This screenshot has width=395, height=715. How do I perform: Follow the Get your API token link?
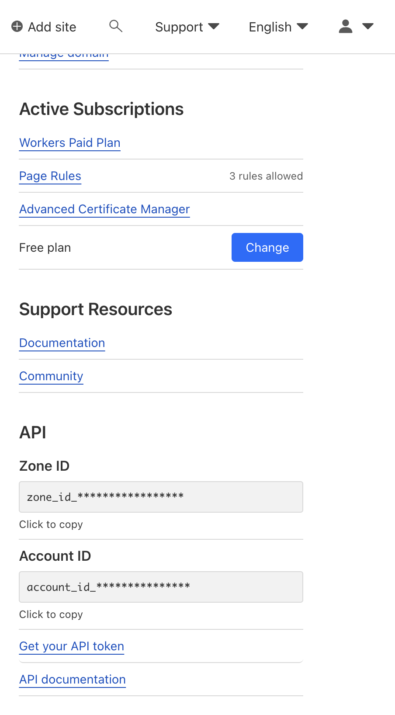72,646
